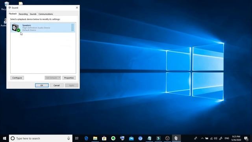Open the Mail app from the taskbar
252x142 pixels.
(131, 138)
